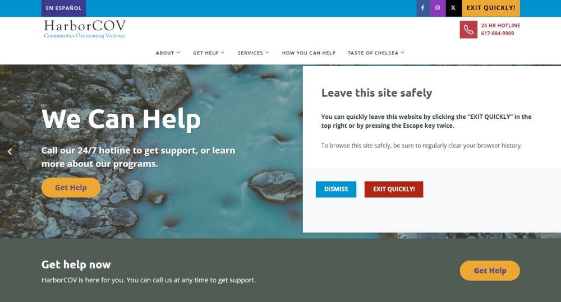
Task: Expand the Get Help nav dropdown
Action: coord(209,53)
